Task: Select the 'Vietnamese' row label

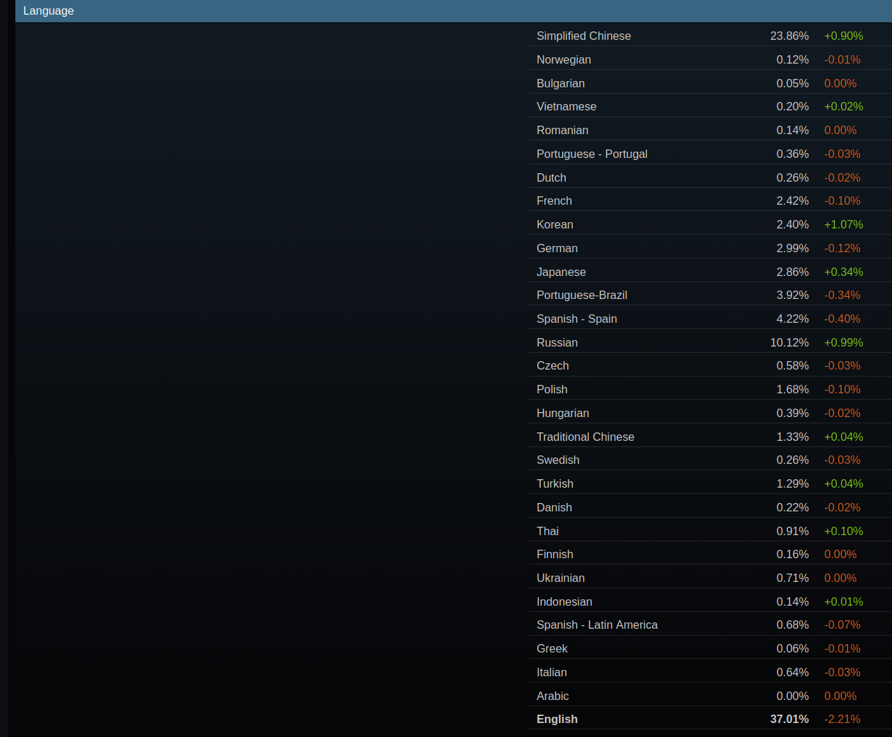Action: [566, 106]
